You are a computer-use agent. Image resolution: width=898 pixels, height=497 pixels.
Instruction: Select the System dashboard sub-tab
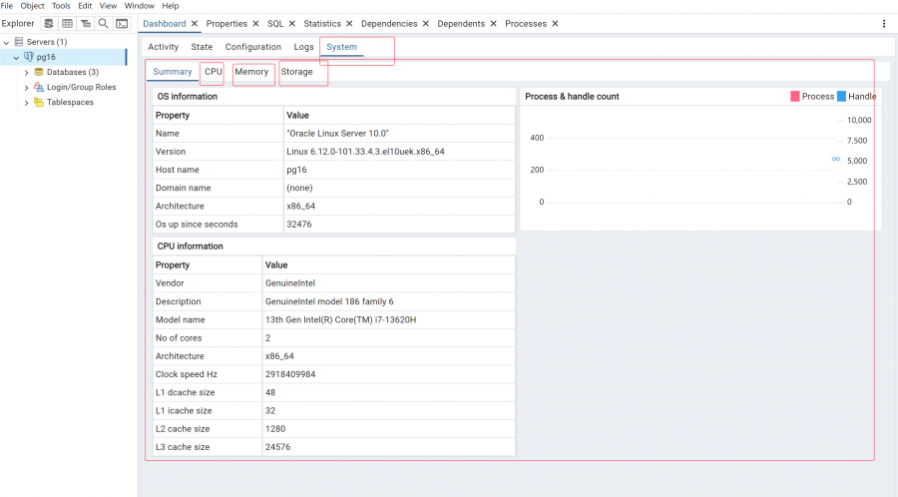click(341, 47)
